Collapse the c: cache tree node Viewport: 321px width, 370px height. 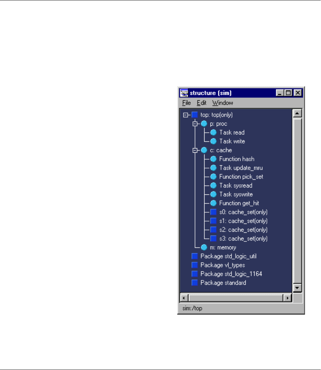(195, 151)
